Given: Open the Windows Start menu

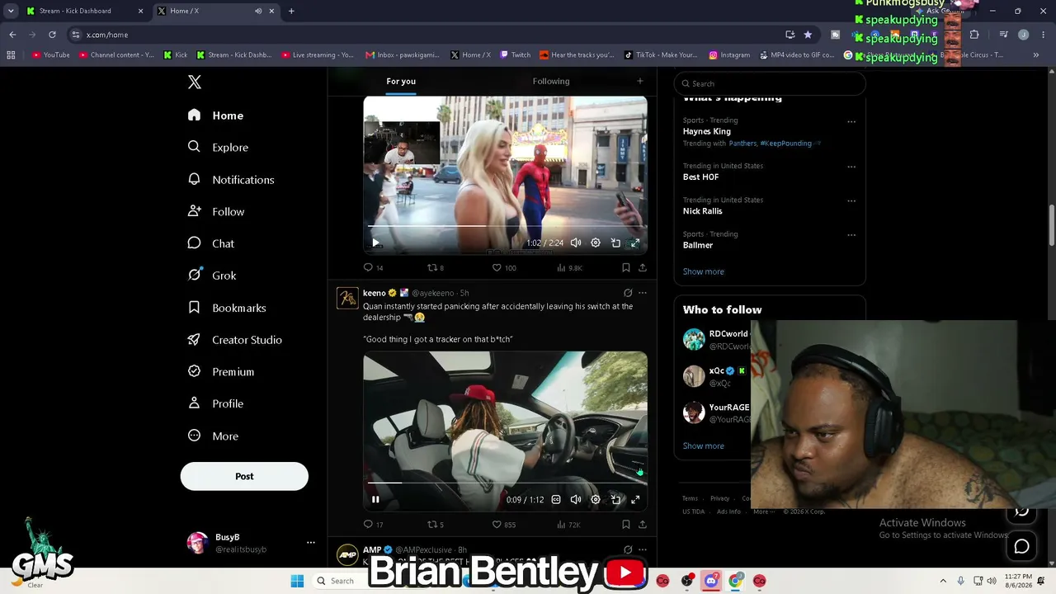Looking at the screenshot, I should [x=297, y=581].
